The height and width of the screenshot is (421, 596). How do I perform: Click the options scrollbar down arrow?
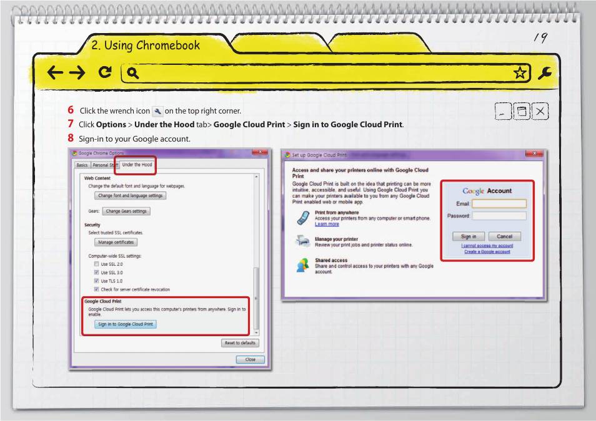click(x=257, y=332)
